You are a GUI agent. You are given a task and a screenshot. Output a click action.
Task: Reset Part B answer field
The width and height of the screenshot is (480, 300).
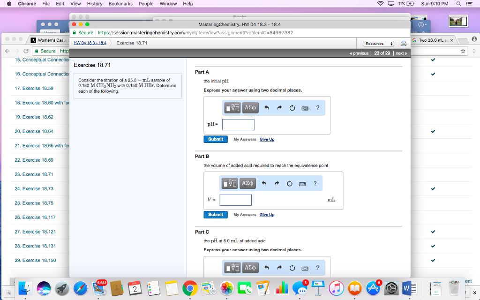(x=289, y=183)
